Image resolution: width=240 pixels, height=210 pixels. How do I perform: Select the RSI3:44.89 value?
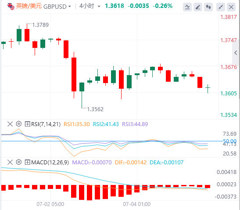(135, 124)
